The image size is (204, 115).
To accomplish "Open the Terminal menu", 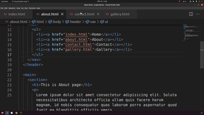I will click(x=32, y=8).
